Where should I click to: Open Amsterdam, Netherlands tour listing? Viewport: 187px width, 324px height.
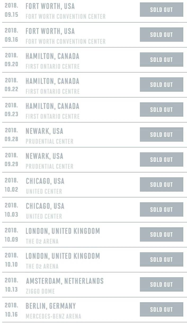coord(65,281)
